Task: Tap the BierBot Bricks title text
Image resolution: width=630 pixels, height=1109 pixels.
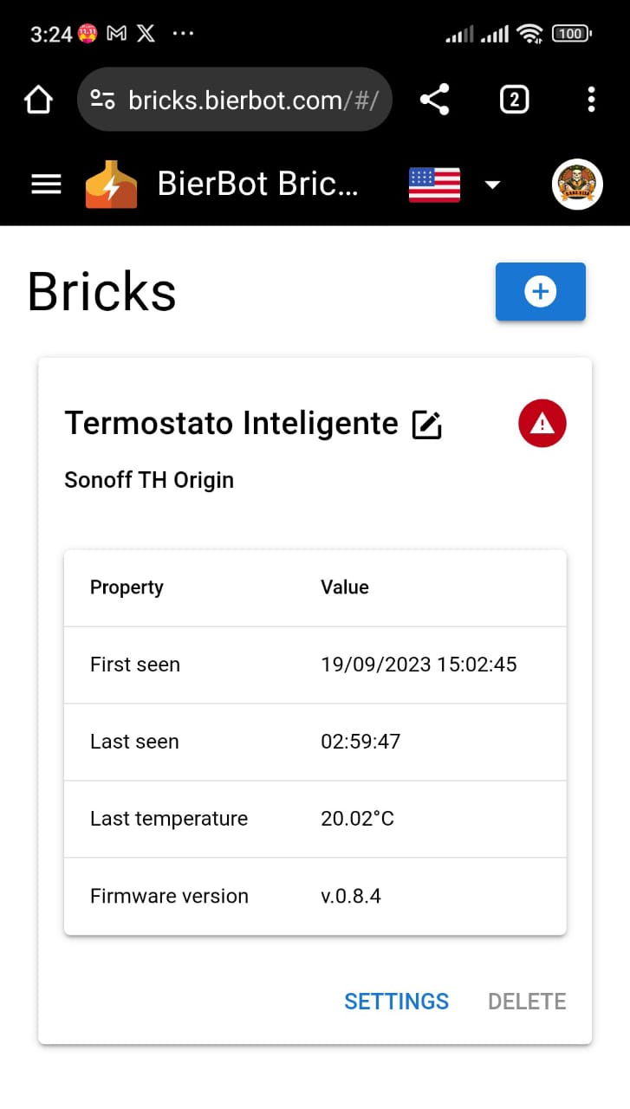Action: (x=257, y=185)
